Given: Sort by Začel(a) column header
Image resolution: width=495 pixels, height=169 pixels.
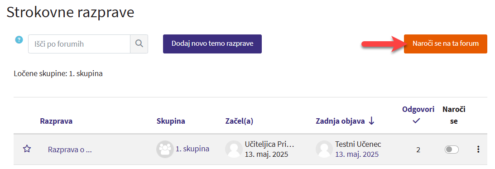Looking at the screenshot, I should [x=239, y=121].
